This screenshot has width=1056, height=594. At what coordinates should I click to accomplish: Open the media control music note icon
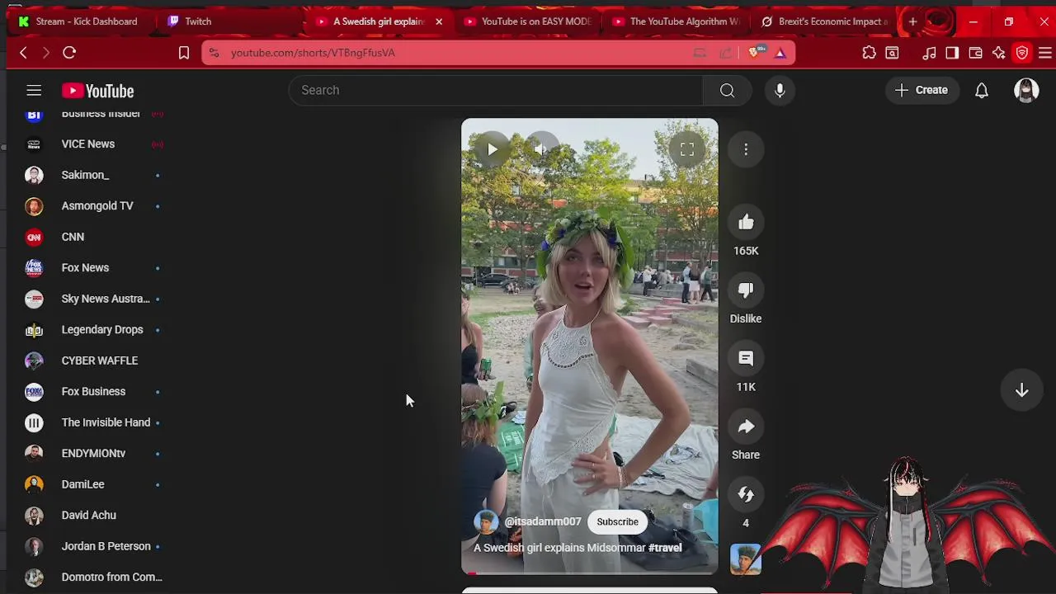(x=929, y=53)
